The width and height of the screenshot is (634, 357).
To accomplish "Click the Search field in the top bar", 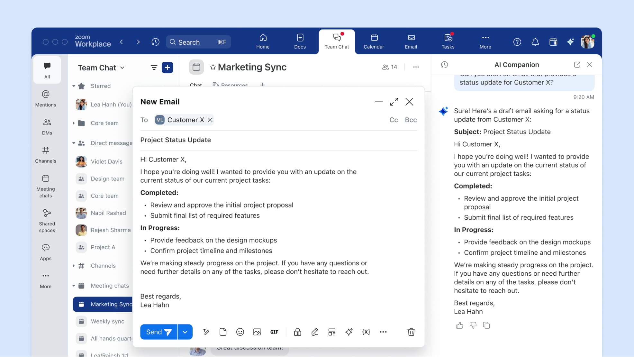I will [x=198, y=42].
